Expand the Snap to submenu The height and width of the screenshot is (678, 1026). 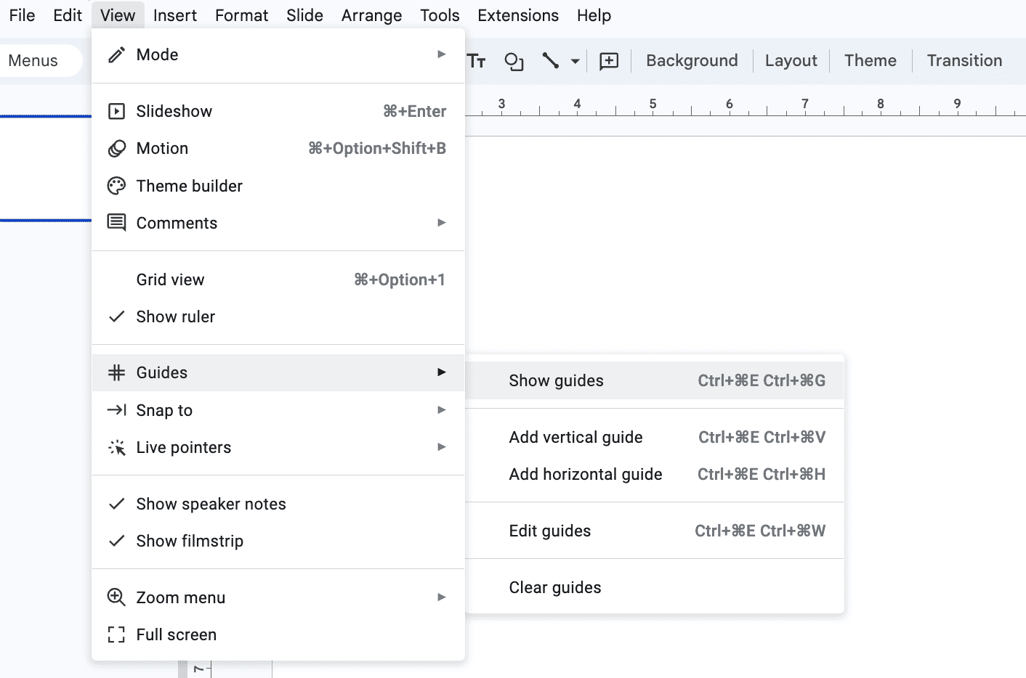164,410
